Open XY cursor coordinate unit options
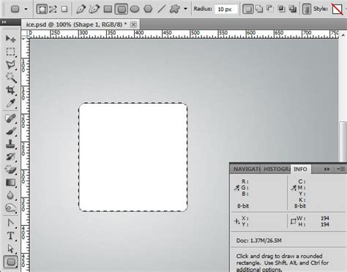347x272 pixels. [236, 222]
